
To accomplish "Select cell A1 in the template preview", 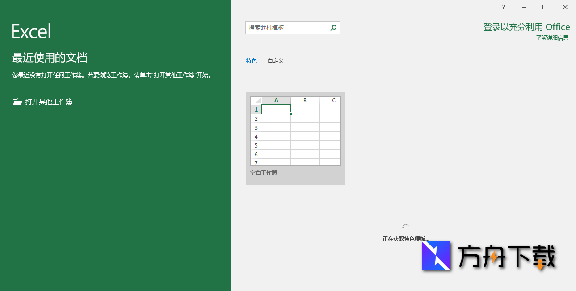I will coord(276,109).
